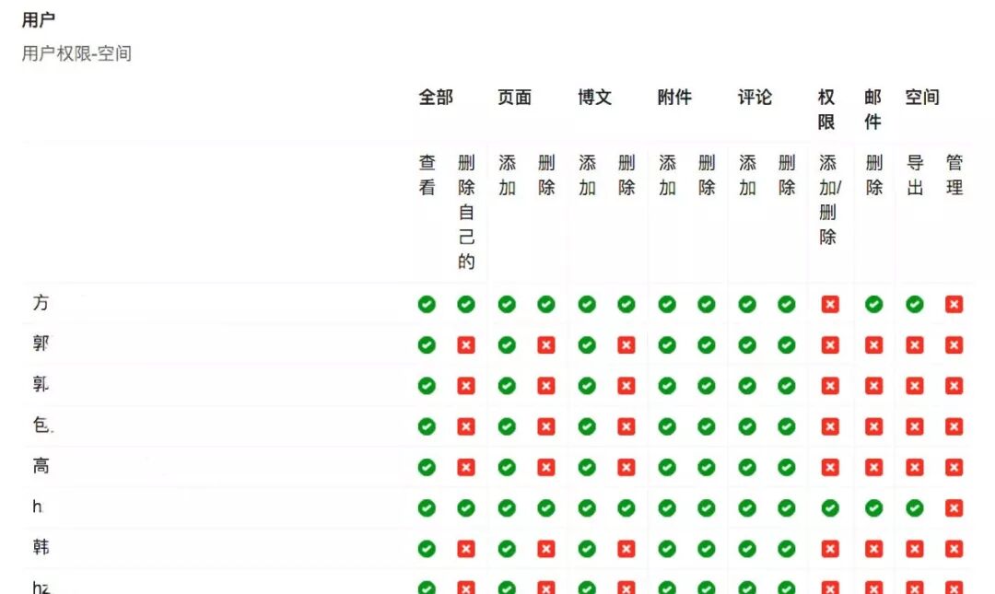Viewport: 995px width, 594px height.
Task: Click the 查看 sub-column header
Action: [x=427, y=175]
